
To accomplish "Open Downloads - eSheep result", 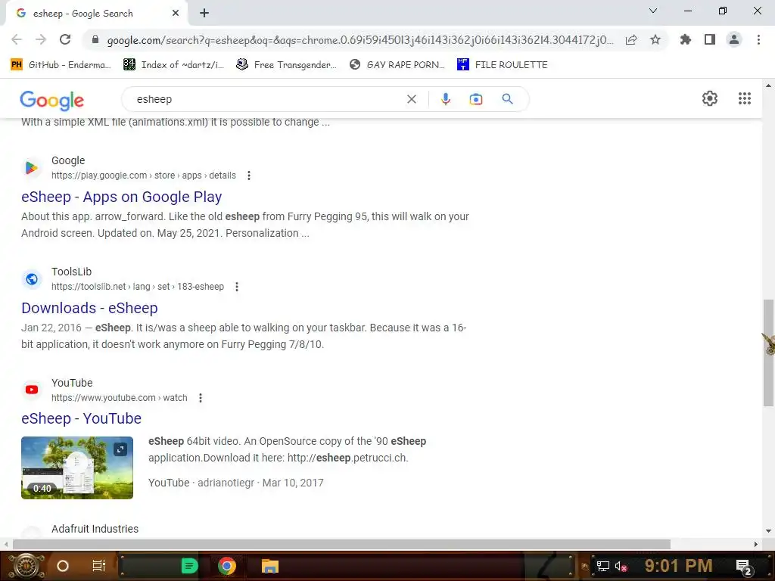I will 89,308.
